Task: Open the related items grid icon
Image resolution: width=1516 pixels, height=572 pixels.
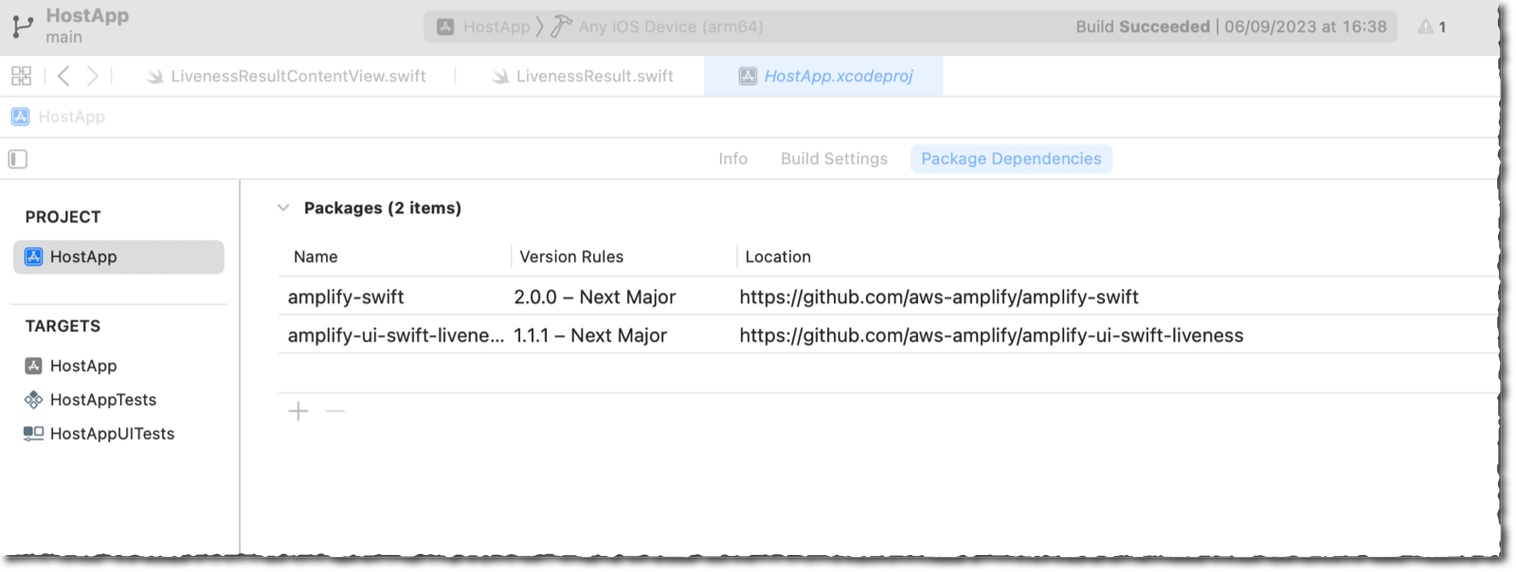Action: pyautogui.click(x=21, y=76)
